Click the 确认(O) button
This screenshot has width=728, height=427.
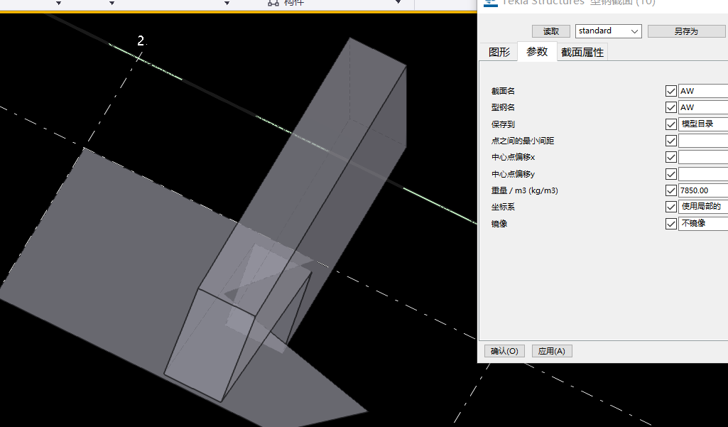coord(504,351)
